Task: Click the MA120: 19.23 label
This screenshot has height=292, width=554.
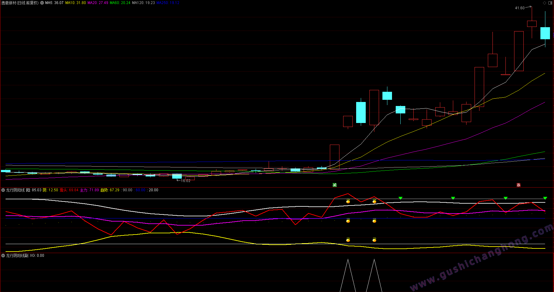Action: (143, 3)
